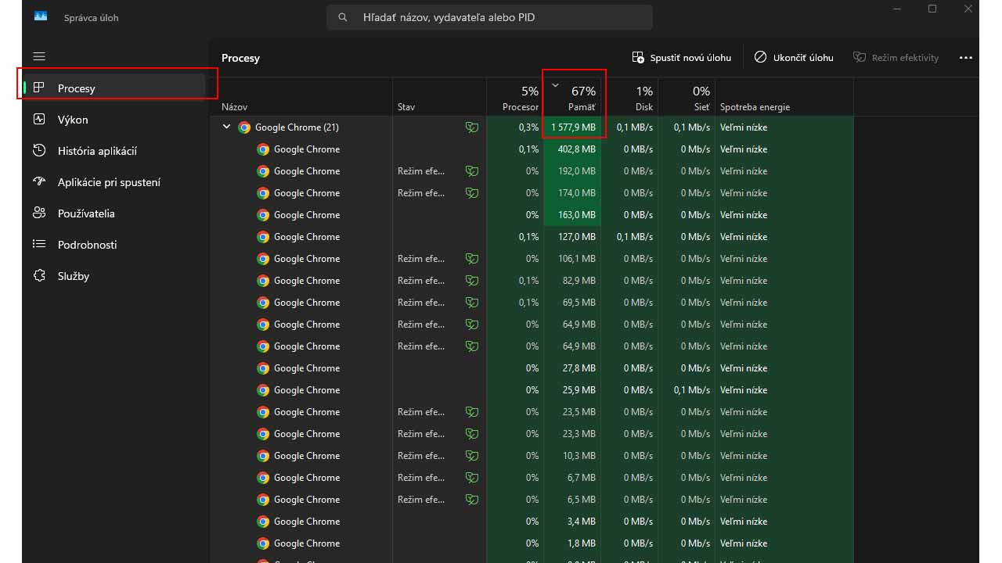The image size is (1002, 563).
Task: Click efficiency leaf icon in the 23,3 MB row
Action: 471,434
